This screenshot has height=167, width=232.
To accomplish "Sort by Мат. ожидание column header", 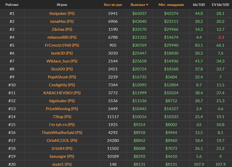I will click(171, 5).
